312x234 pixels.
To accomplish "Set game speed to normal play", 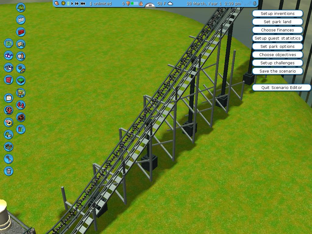I will [72, 3].
